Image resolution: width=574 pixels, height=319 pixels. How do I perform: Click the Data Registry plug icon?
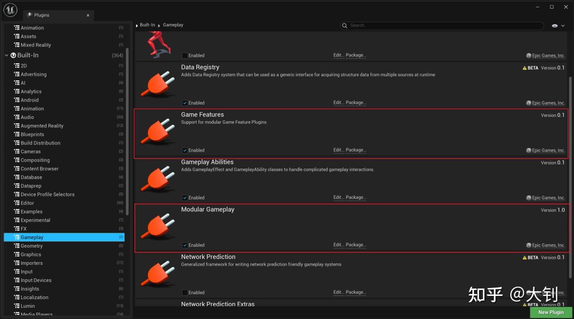pos(157,84)
